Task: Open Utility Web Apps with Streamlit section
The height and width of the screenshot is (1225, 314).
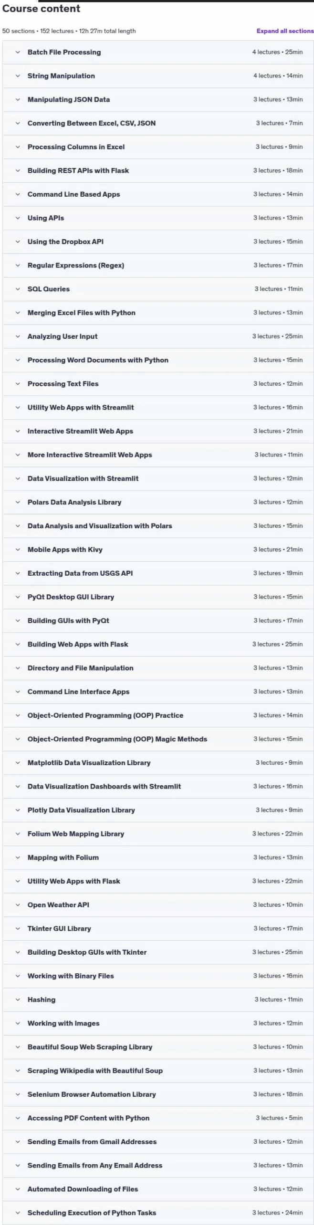Action: click(x=158, y=407)
